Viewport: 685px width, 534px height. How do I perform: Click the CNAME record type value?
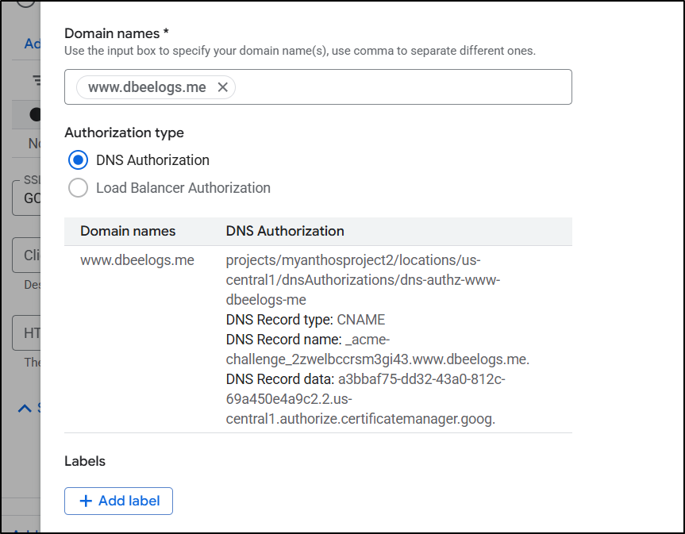pyautogui.click(x=360, y=320)
